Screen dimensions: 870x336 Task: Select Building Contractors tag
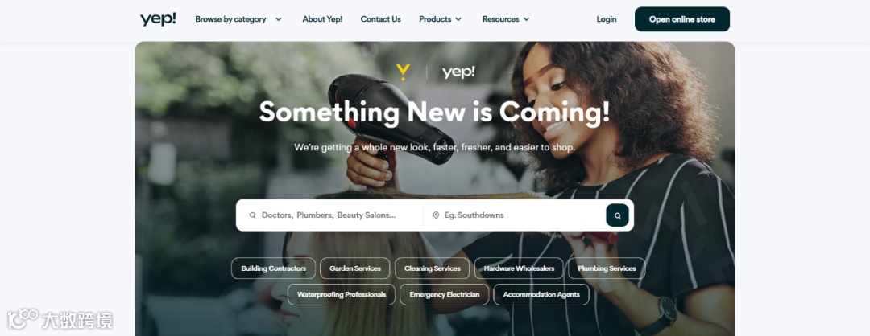[x=274, y=268]
